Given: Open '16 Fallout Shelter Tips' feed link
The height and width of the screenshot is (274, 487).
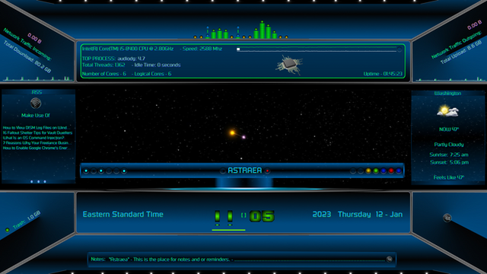Looking at the screenshot, I should pyautogui.click(x=37, y=132).
